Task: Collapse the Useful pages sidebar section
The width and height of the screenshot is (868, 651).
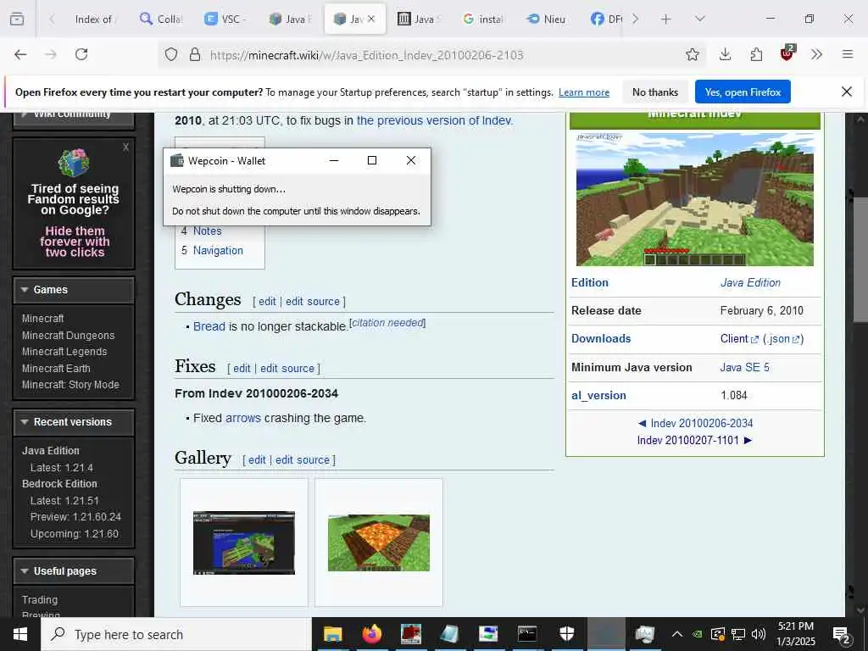Action: pyautogui.click(x=25, y=570)
